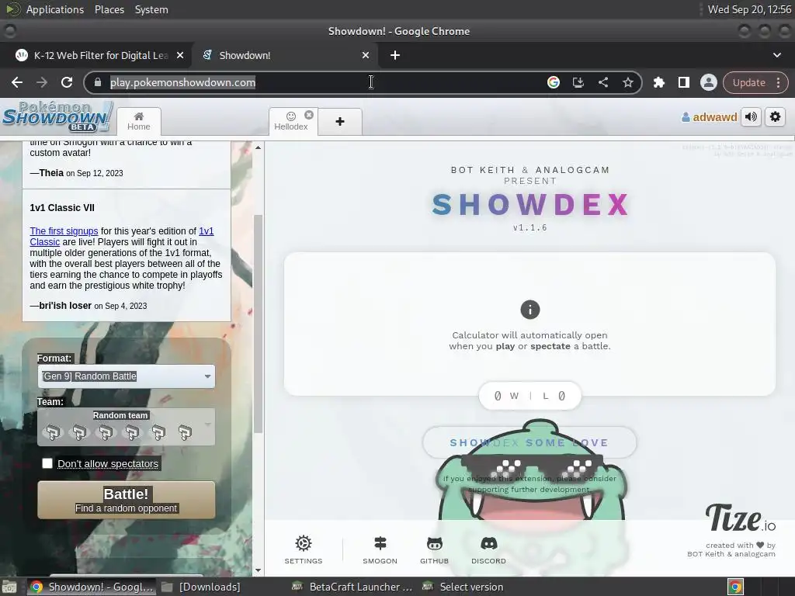
Task: Click Chrome icon in system tray
Action: click(x=735, y=587)
